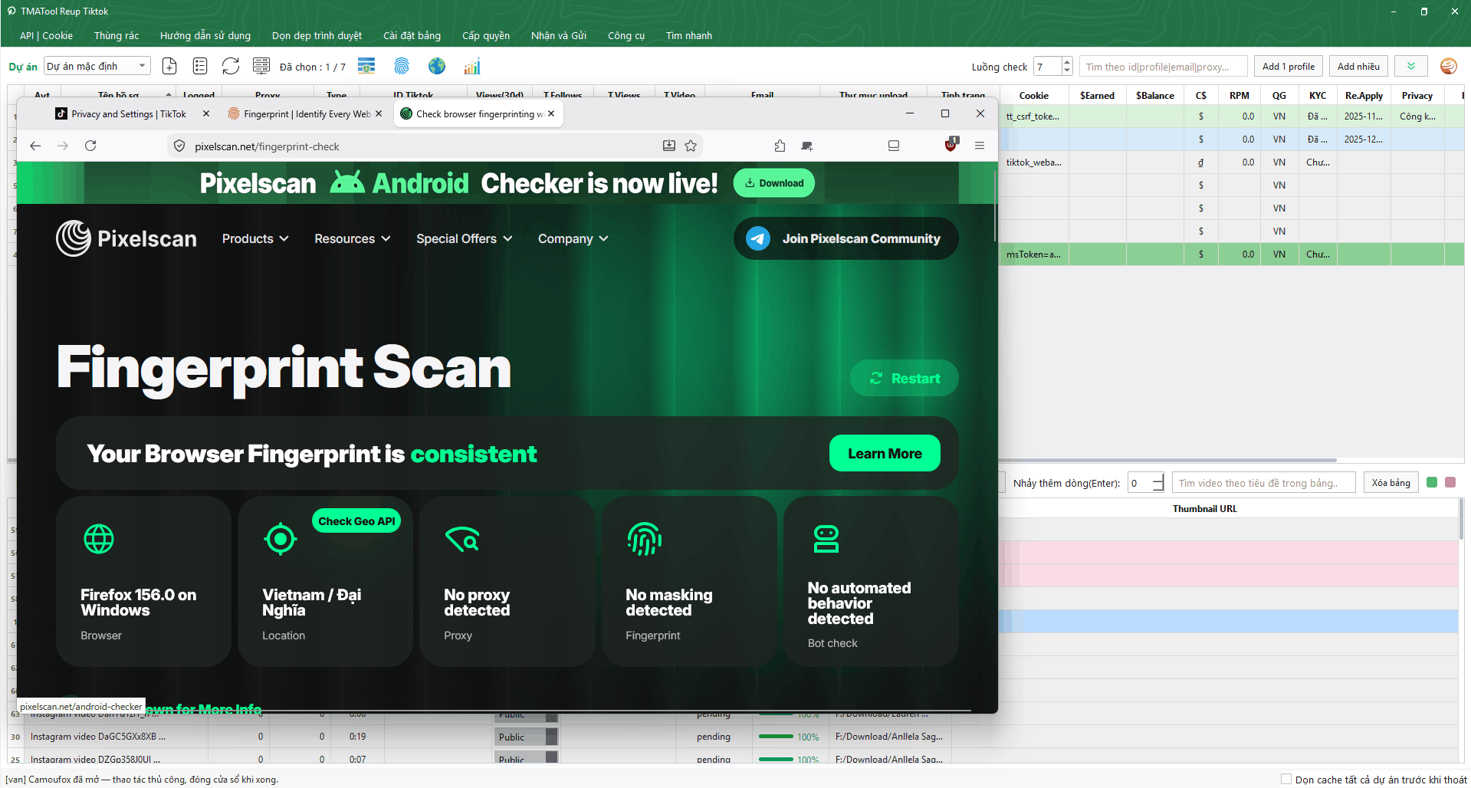Expand the Products menu on Pixelscan
Screen dimensions: 1471x788
pos(255,238)
